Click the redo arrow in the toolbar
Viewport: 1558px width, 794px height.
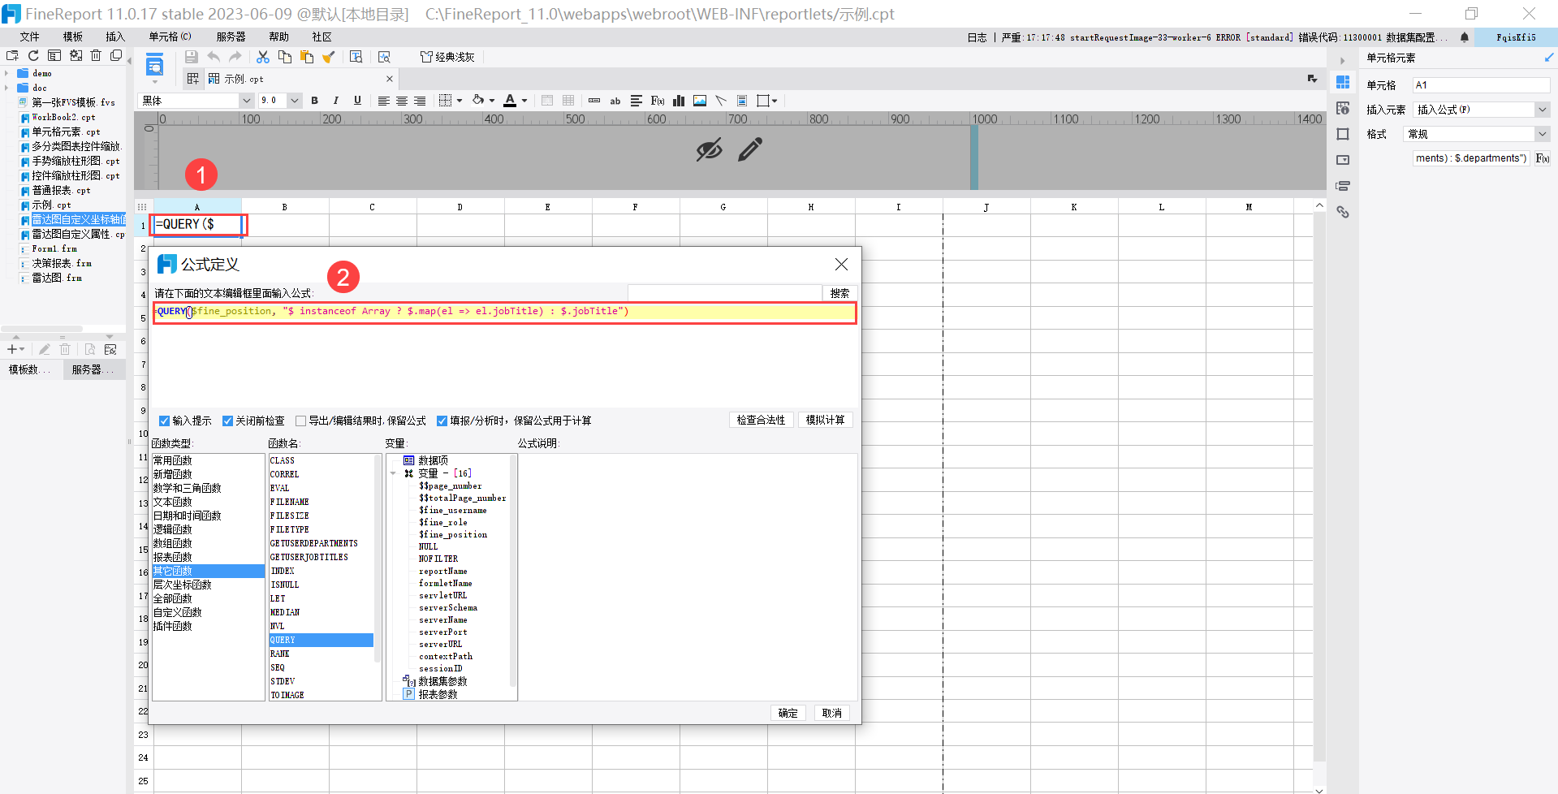click(235, 57)
